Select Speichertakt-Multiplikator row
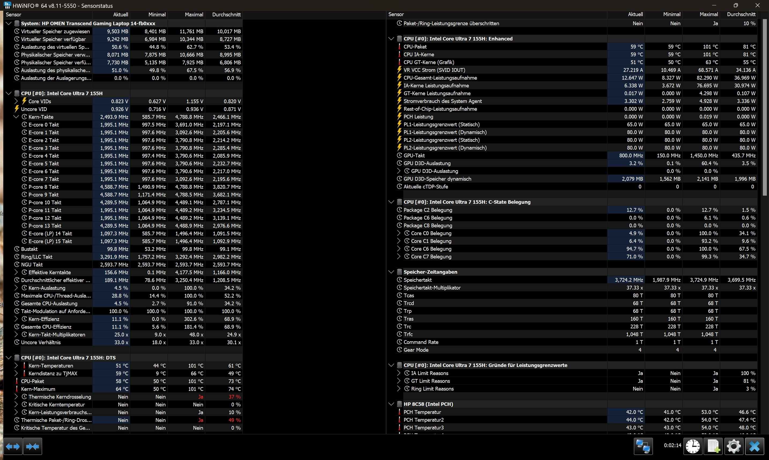The height and width of the screenshot is (460, 769). coord(572,288)
